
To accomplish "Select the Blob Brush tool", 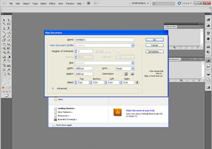I will pos(4,40).
